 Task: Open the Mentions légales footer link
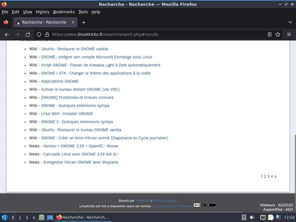165,201
